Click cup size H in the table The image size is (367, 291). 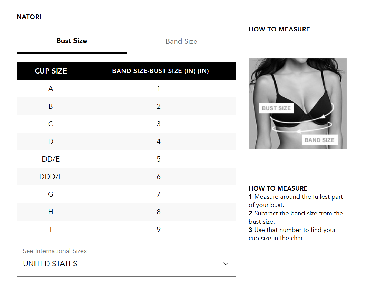51,212
